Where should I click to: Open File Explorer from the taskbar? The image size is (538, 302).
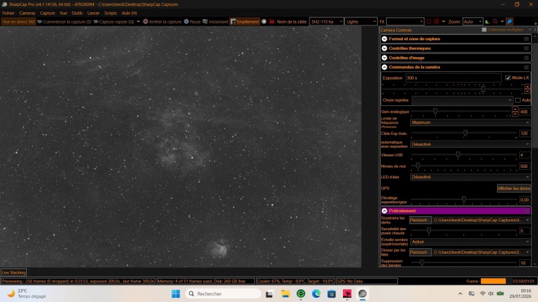tap(285, 294)
